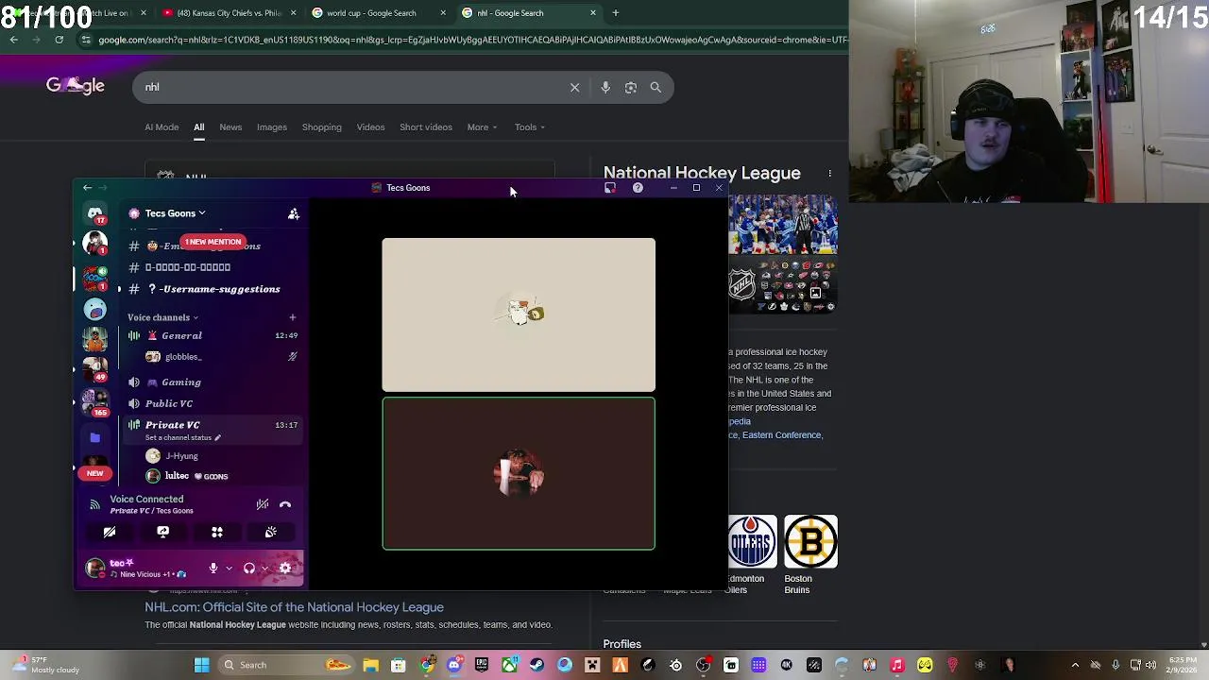
Task: Open File Explorer from the taskbar
Action: pyautogui.click(x=371, y=665)
